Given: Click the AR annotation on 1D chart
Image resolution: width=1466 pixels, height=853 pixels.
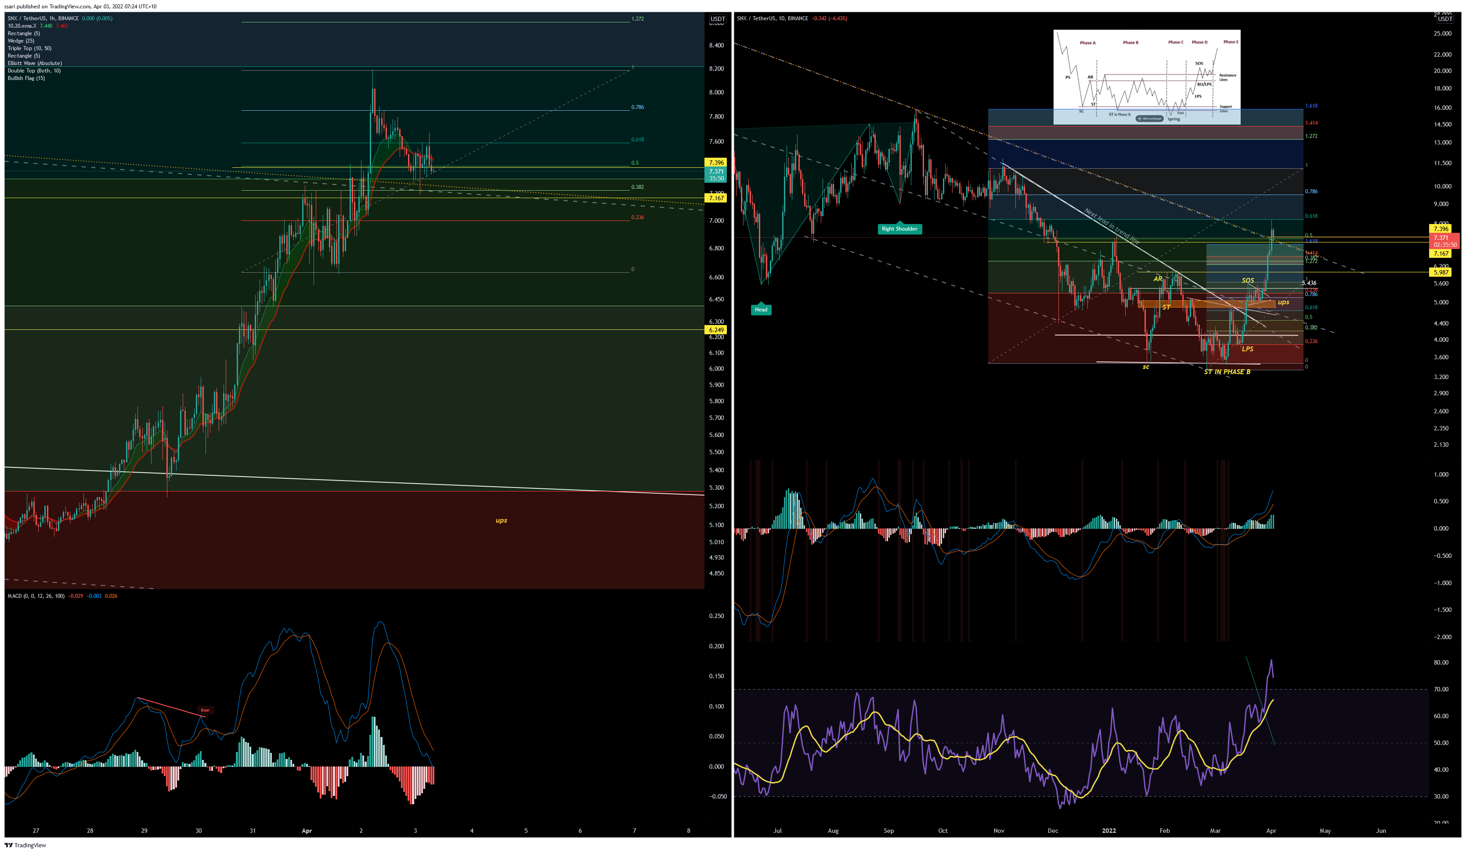Looking at the screenshot, I should (x=1158, y=279).
